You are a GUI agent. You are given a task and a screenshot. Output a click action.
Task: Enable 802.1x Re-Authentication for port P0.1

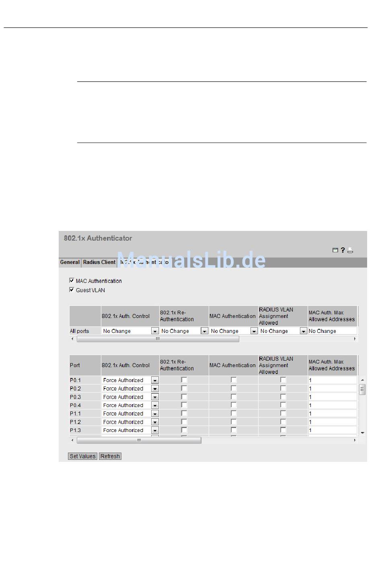click(184, 380)
